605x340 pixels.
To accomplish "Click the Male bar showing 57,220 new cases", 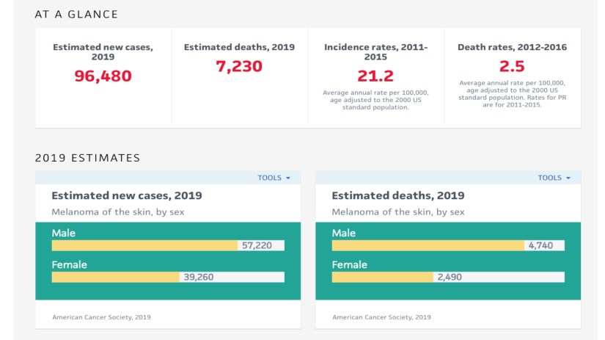I will 144,245.
